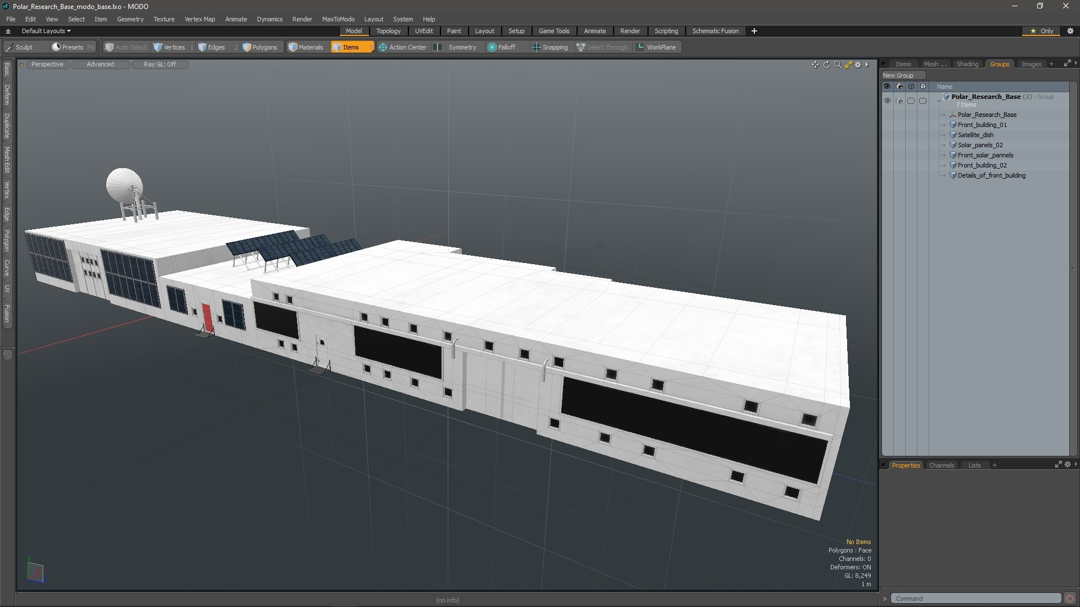Open viewport settings gear icon
This screenshot has height=607, width=1080.
point(858,65)
